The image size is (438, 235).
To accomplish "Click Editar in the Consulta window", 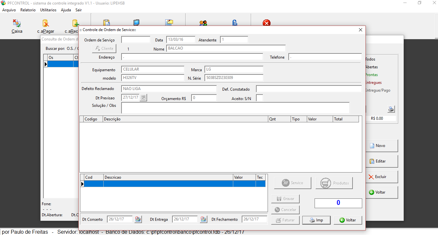I will click(381, 161).
